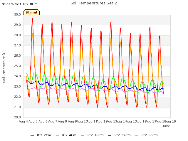
Task: Toggle the TC2_50Cm legend entry
Action: [146, 135]
